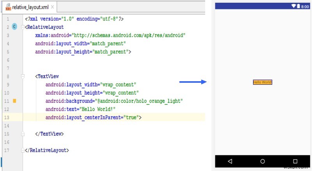Click the <RelativeLayout opening tag text
The width and height of the screenshot is (312, 171).
44,27
